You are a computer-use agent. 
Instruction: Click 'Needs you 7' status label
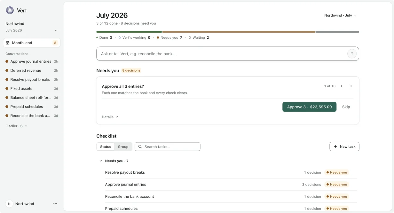click(x=169, y=37)
